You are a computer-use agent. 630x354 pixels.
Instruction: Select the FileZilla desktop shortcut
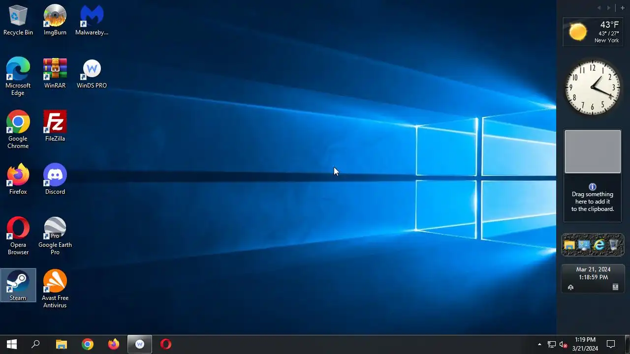55,126
